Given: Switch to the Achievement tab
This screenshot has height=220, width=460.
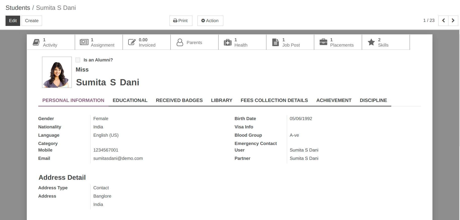Looking at the screenshot, I should [334, 100].
